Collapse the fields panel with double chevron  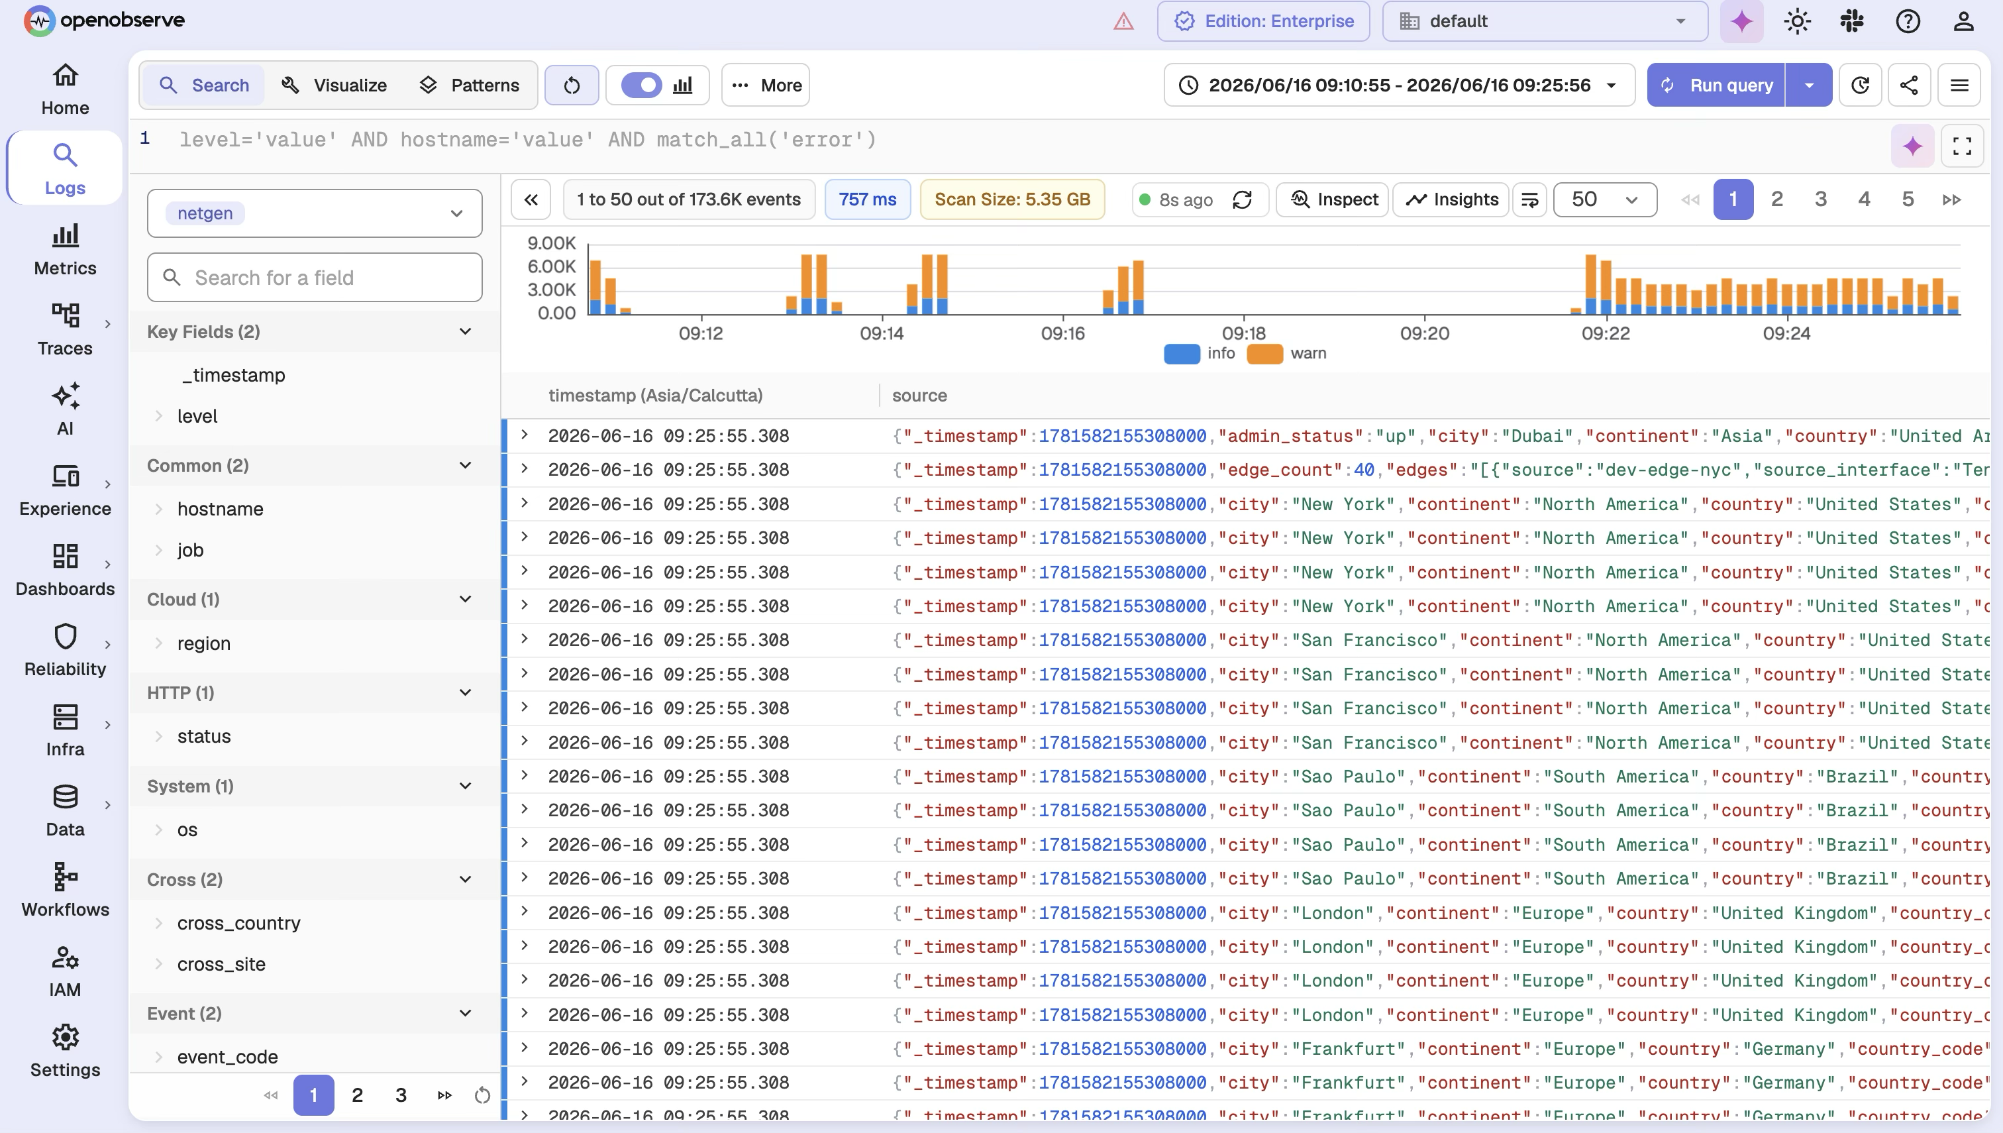point(531,199)
